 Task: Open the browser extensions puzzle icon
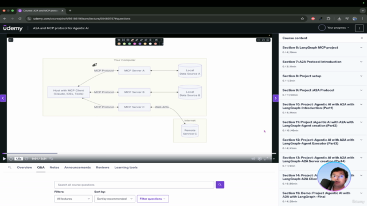coord(329,19)
